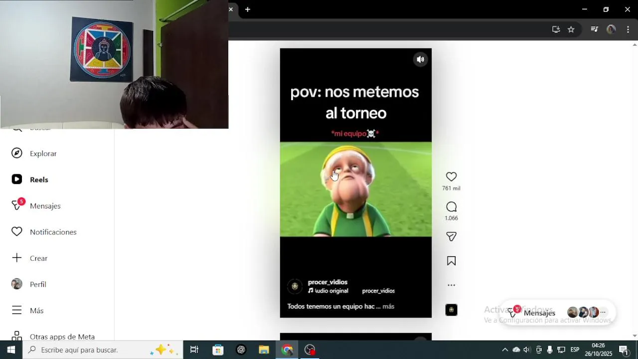Click OneDrive cloud tray icon

pos(516,350)
